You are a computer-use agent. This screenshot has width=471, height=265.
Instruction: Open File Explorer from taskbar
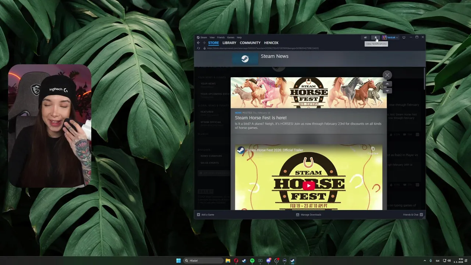(x=228, y=261)
